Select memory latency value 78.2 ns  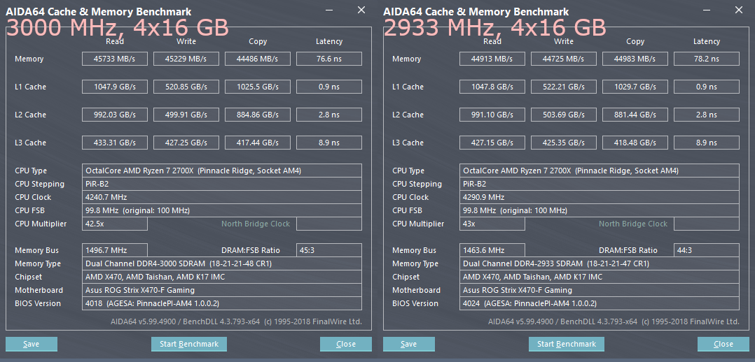coord(707,59)
